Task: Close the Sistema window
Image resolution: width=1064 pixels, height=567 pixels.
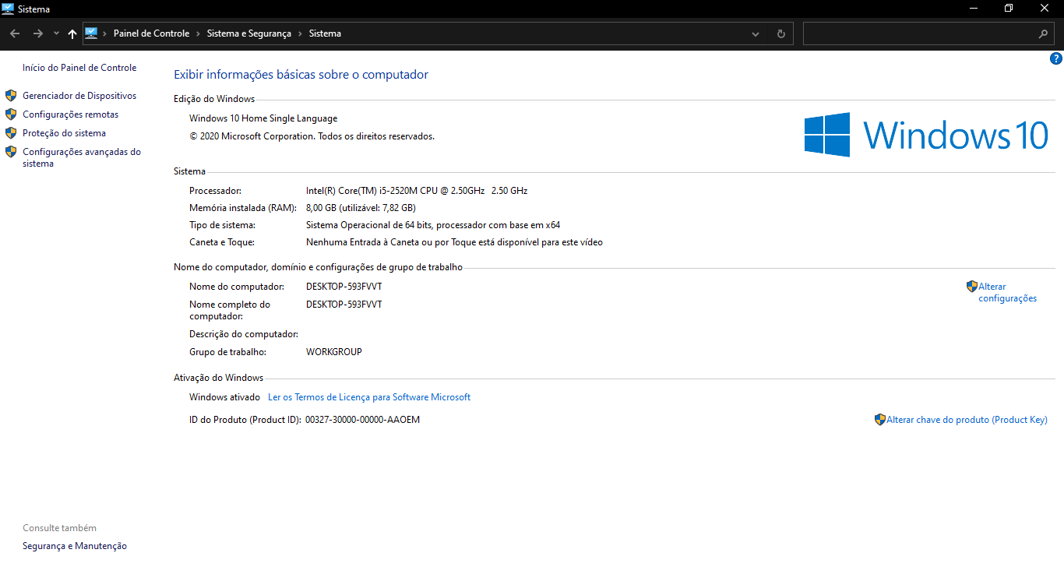Action: pos(1045,9)
